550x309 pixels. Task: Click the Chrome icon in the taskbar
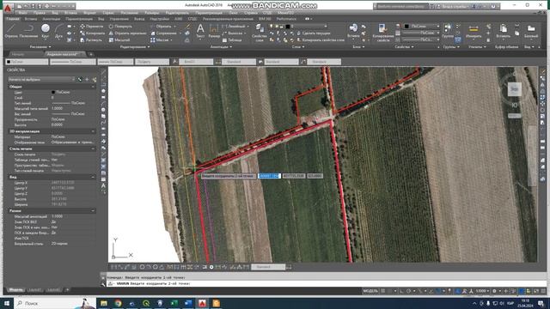pyautogui.click(x=118, y=303)
